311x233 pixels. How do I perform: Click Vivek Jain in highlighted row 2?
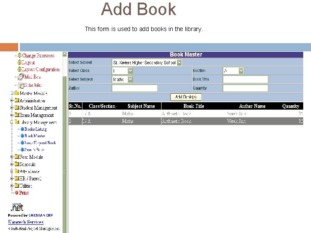click(236, 121)
